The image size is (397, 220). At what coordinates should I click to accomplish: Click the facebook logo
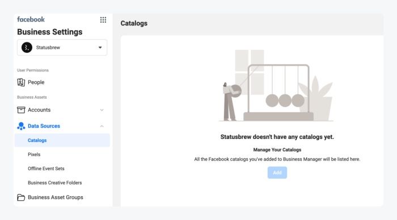[x=31, y=19]
